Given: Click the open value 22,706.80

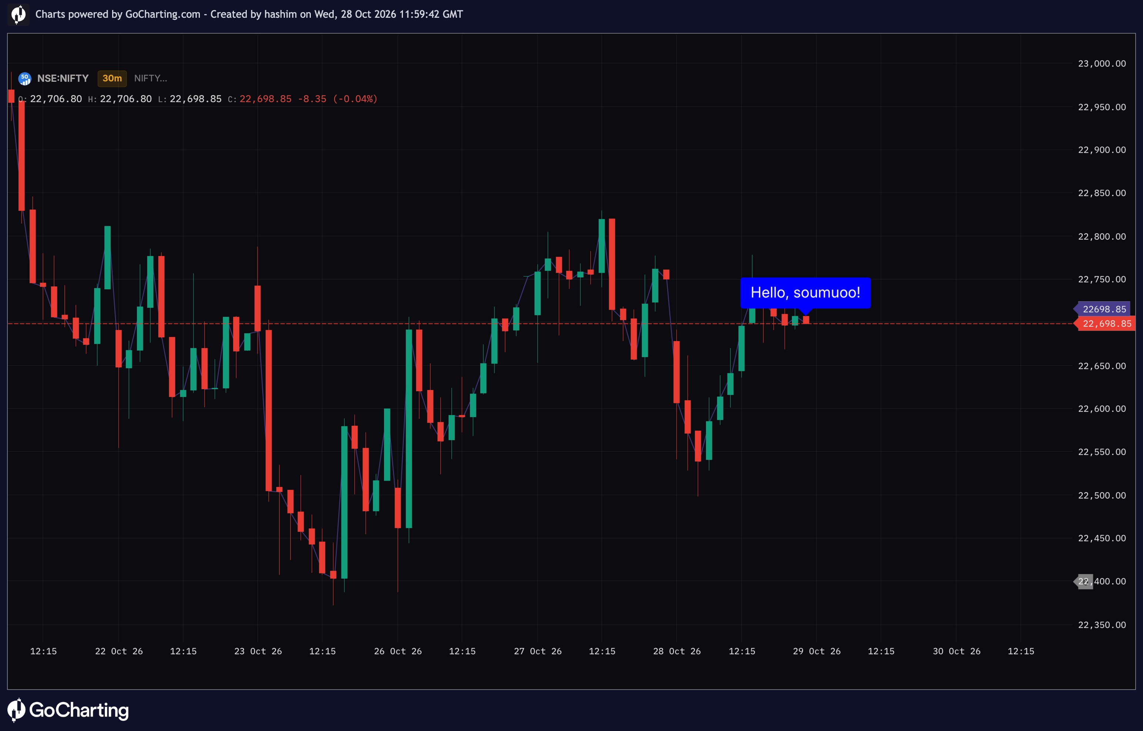Looking at the screenshot, I should 56,99.
